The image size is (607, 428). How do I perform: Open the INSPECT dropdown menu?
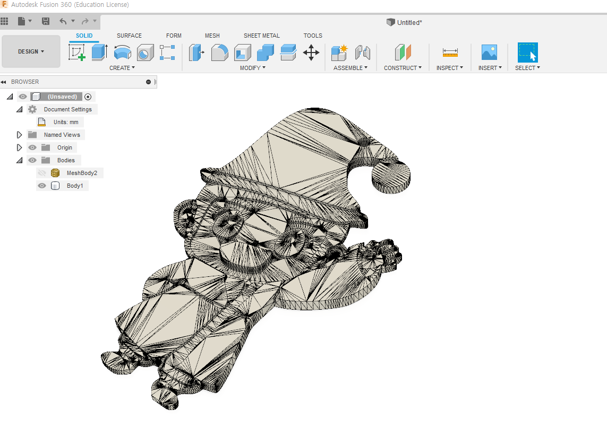tap(450, 68)
